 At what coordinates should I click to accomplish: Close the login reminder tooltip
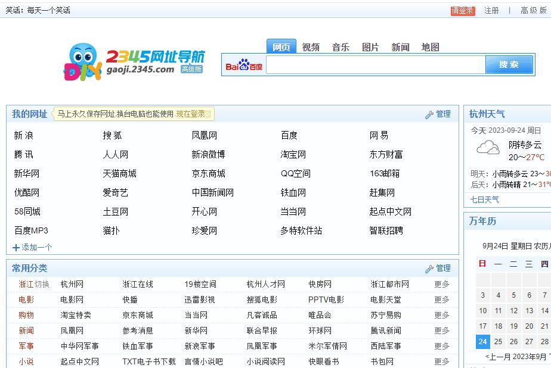pos(208,114)
